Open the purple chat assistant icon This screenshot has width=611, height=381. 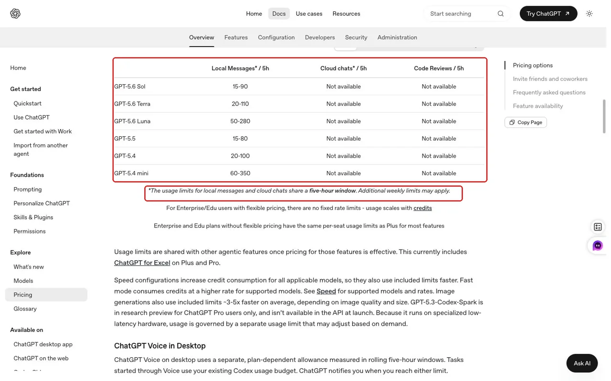598,246
